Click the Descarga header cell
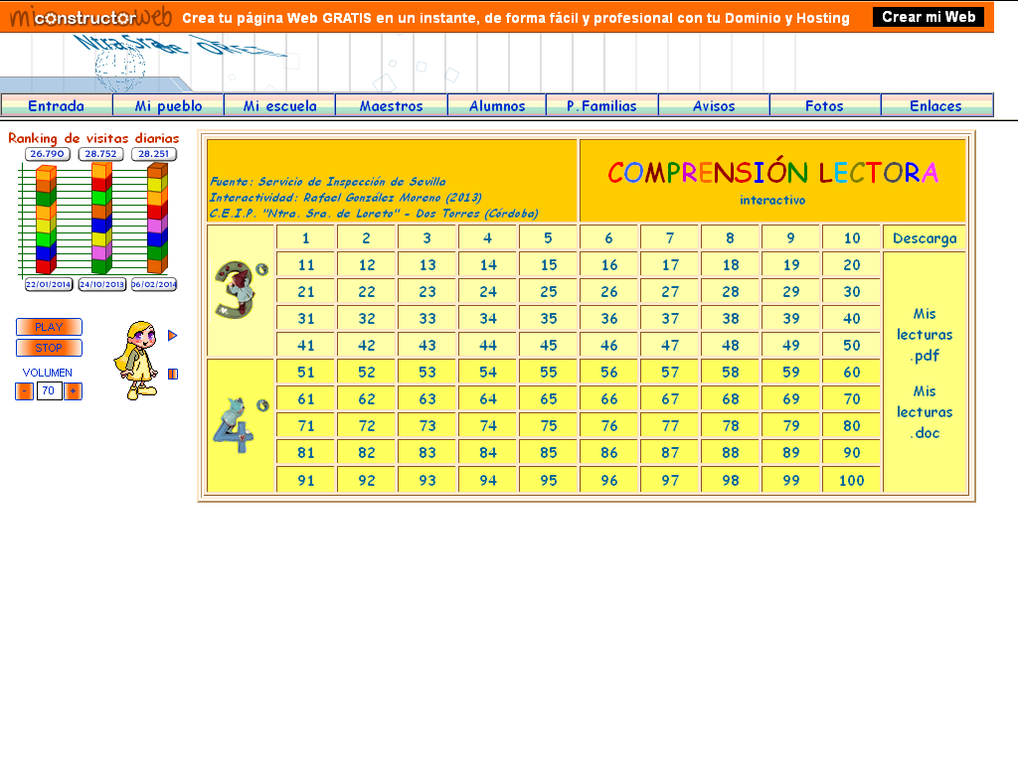The width and height of the screenshot is (1018, 763). pyautogui.click(x=925, y=238)
